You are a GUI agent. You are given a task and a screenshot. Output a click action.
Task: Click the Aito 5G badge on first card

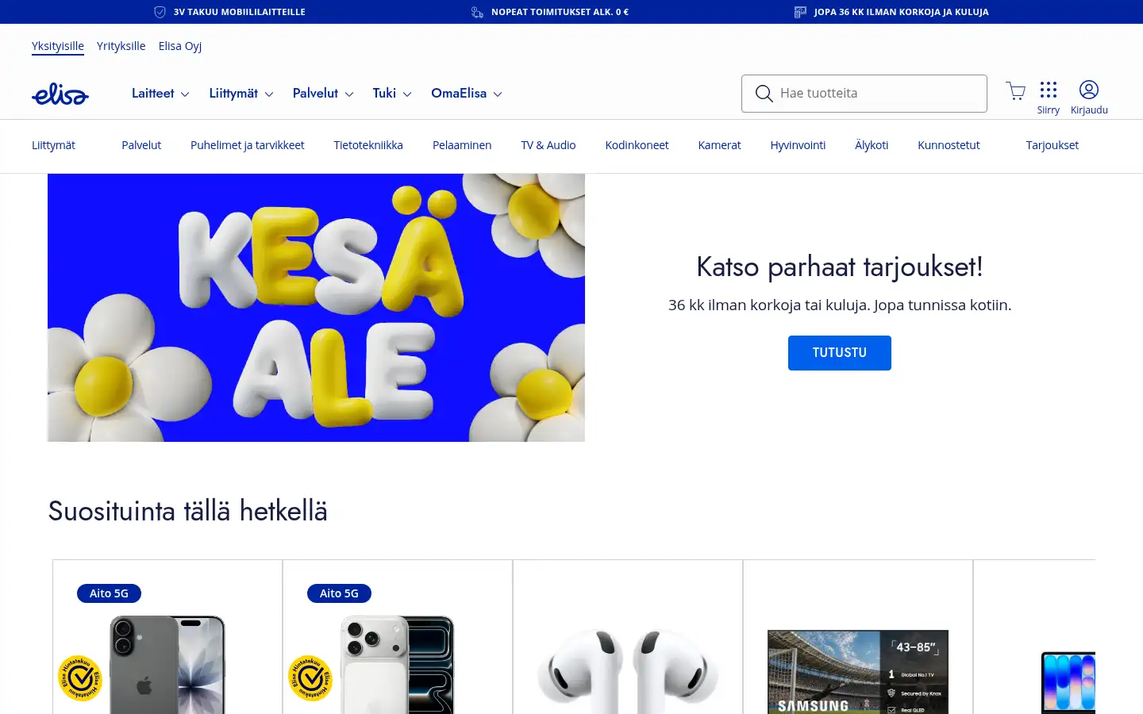pyautogui.click(x=109, y=593)
